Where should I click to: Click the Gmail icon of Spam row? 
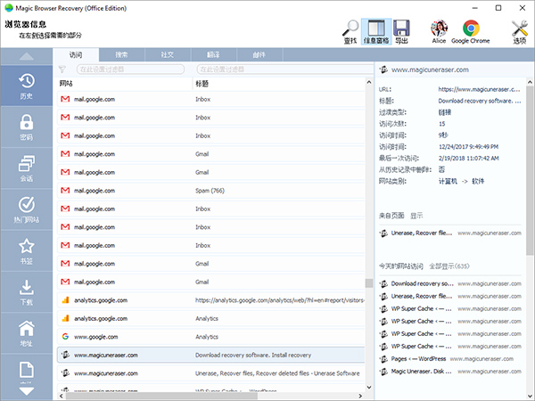65,191
